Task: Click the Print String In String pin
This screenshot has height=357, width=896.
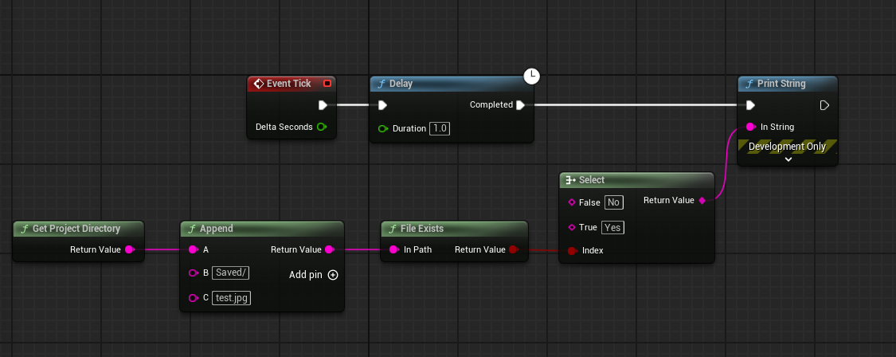Action: pyautogui.click(x=750, y=127)
